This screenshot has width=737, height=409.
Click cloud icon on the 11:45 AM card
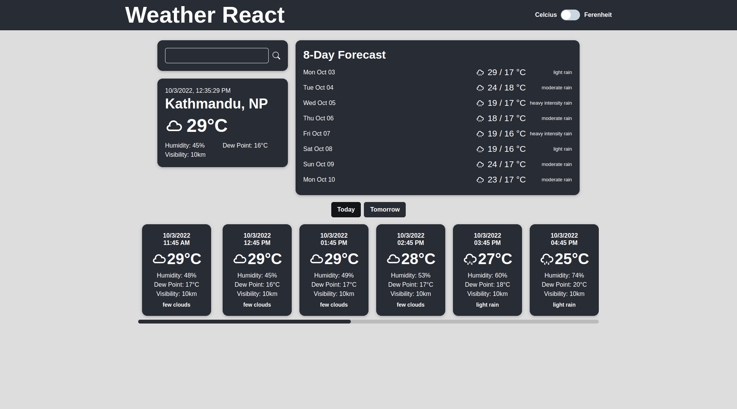[159, 259]
